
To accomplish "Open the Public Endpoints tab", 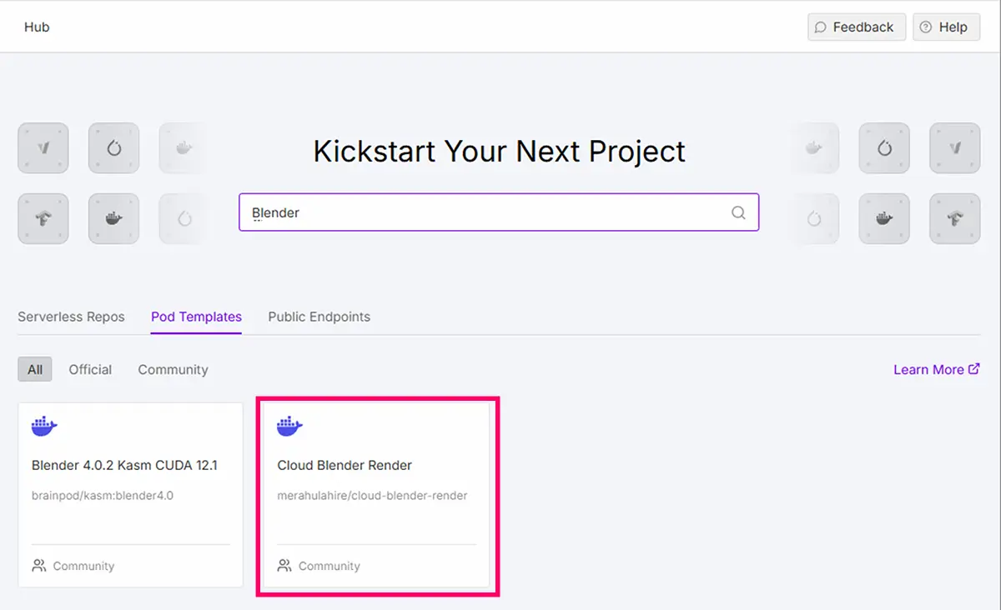I will pyautogui.click(x=319, y=317).
